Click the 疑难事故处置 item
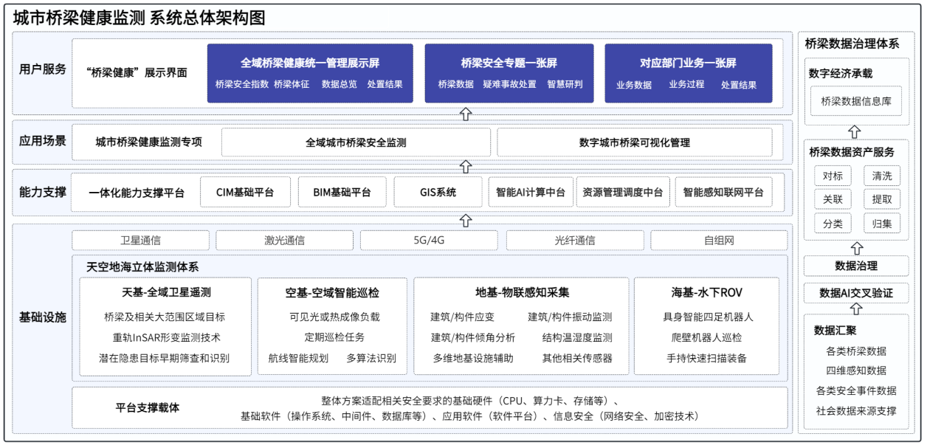927x448 pixels. [x=509, y=84]
